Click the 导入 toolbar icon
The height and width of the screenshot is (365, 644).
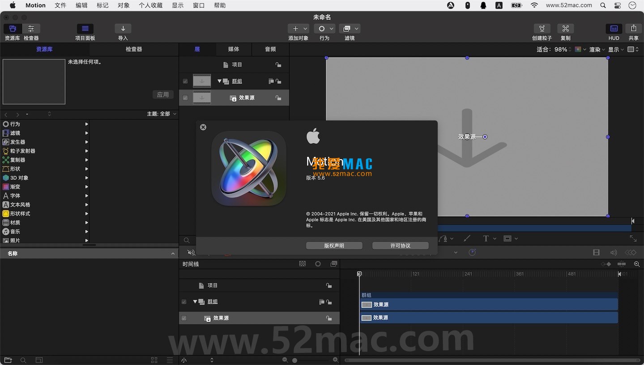coord(123,29)
